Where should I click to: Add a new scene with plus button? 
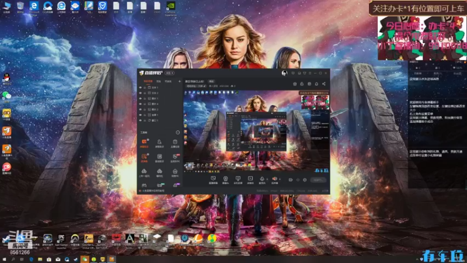coord(179,81)
